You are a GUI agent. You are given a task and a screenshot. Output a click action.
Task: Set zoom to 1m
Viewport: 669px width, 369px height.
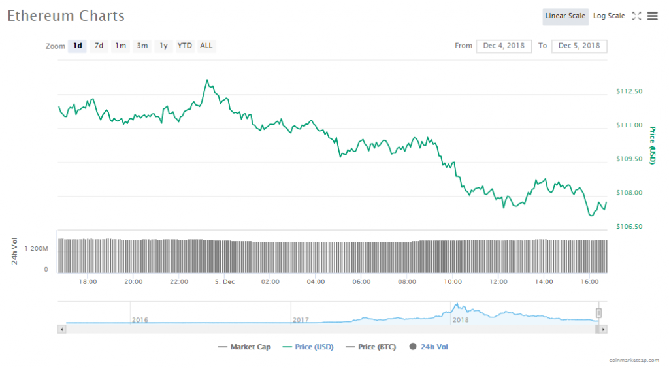pos(121,46)
